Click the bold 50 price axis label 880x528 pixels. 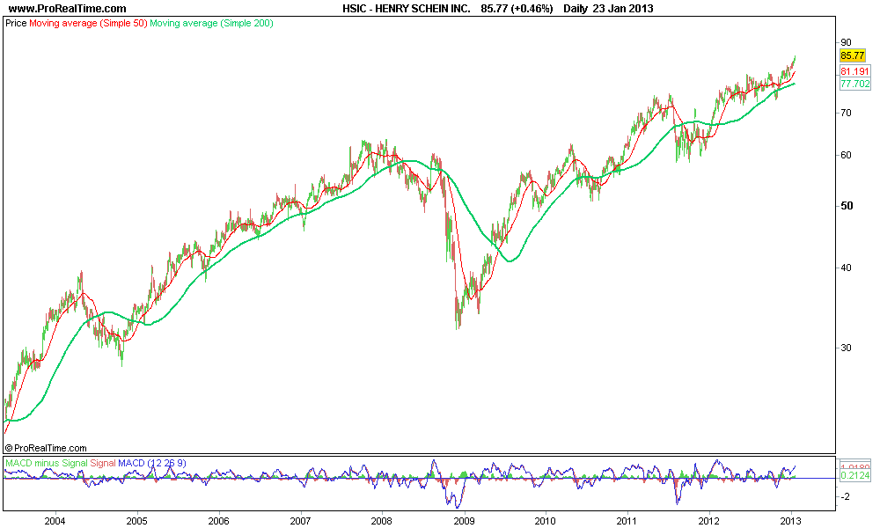click(x=847, y=206)
